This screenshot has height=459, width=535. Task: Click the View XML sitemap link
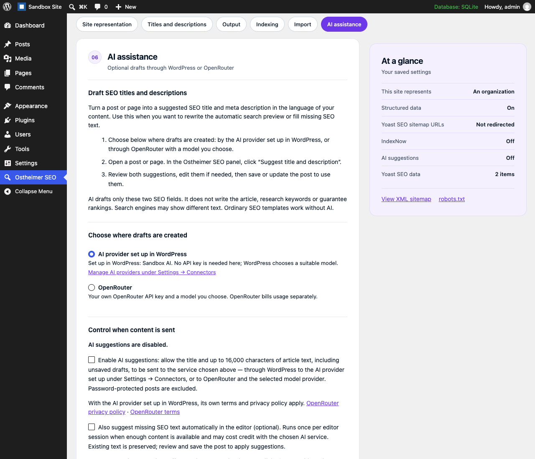pos(406,199)
